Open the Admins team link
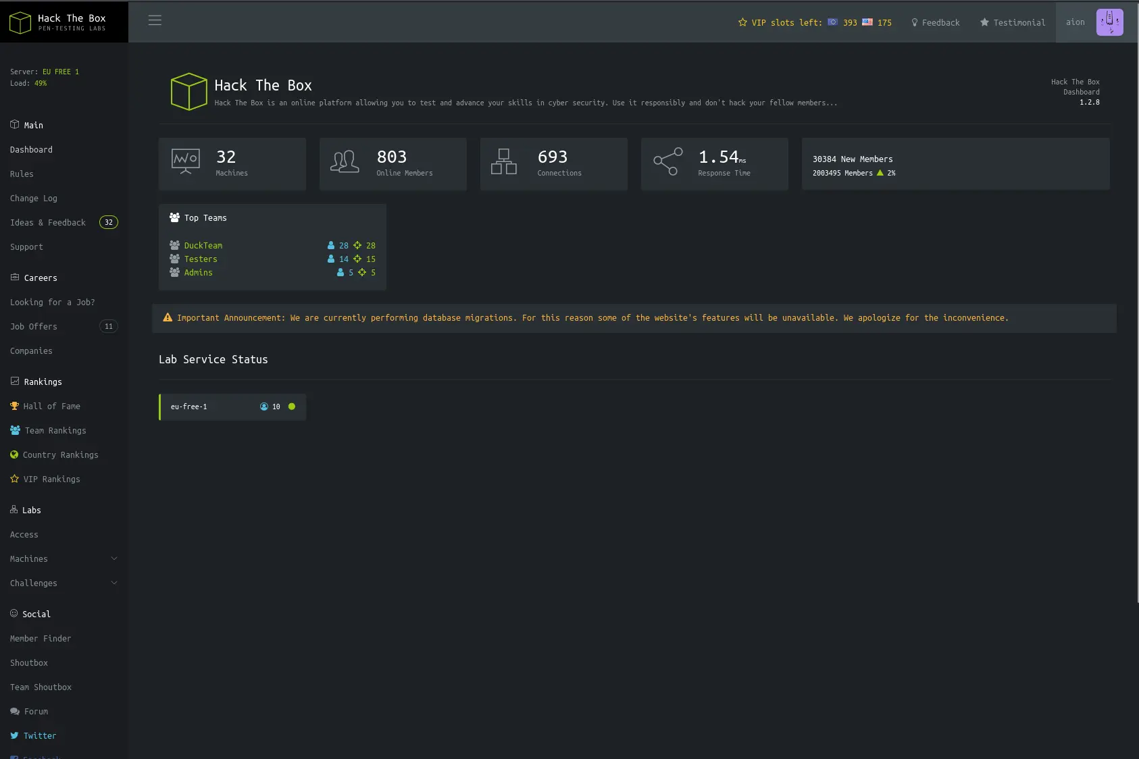This screenshot has height=759, width=1139. (199, 272)
